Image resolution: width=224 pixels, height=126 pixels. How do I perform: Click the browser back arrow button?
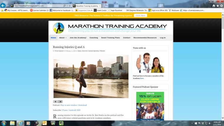[x=3, y=6]
